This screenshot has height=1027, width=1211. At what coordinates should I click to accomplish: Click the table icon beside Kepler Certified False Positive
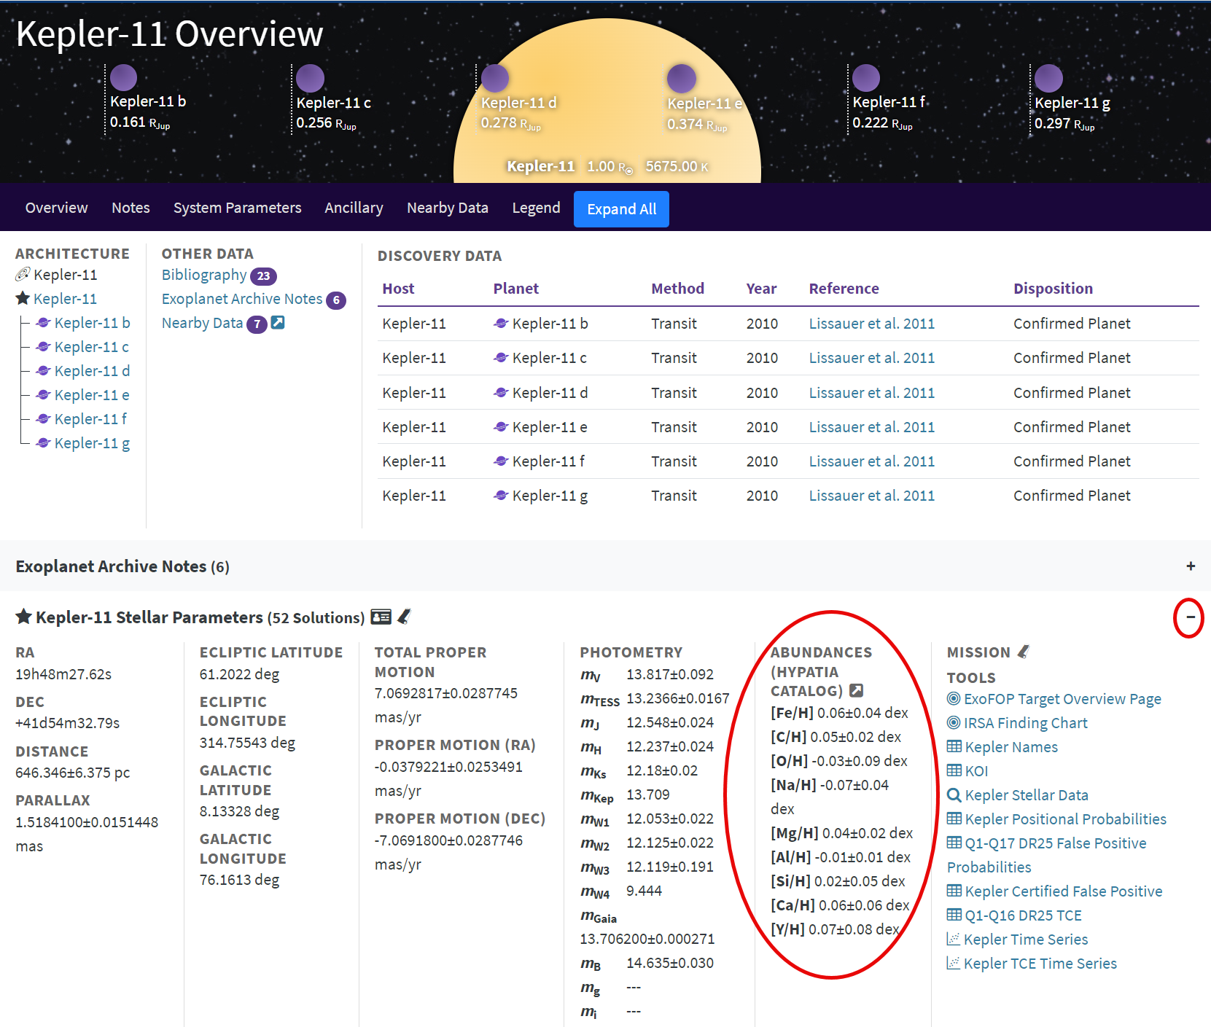954,891
